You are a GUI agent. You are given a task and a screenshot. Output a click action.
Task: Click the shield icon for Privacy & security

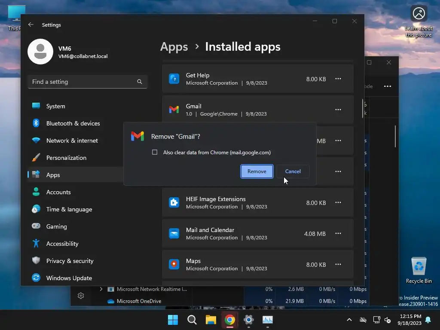pos(36,260)
